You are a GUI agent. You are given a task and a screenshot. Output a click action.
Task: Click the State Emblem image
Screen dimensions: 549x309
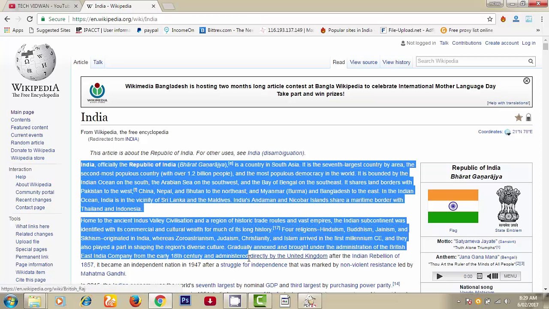pyautogui.click(x=508, y=206)
